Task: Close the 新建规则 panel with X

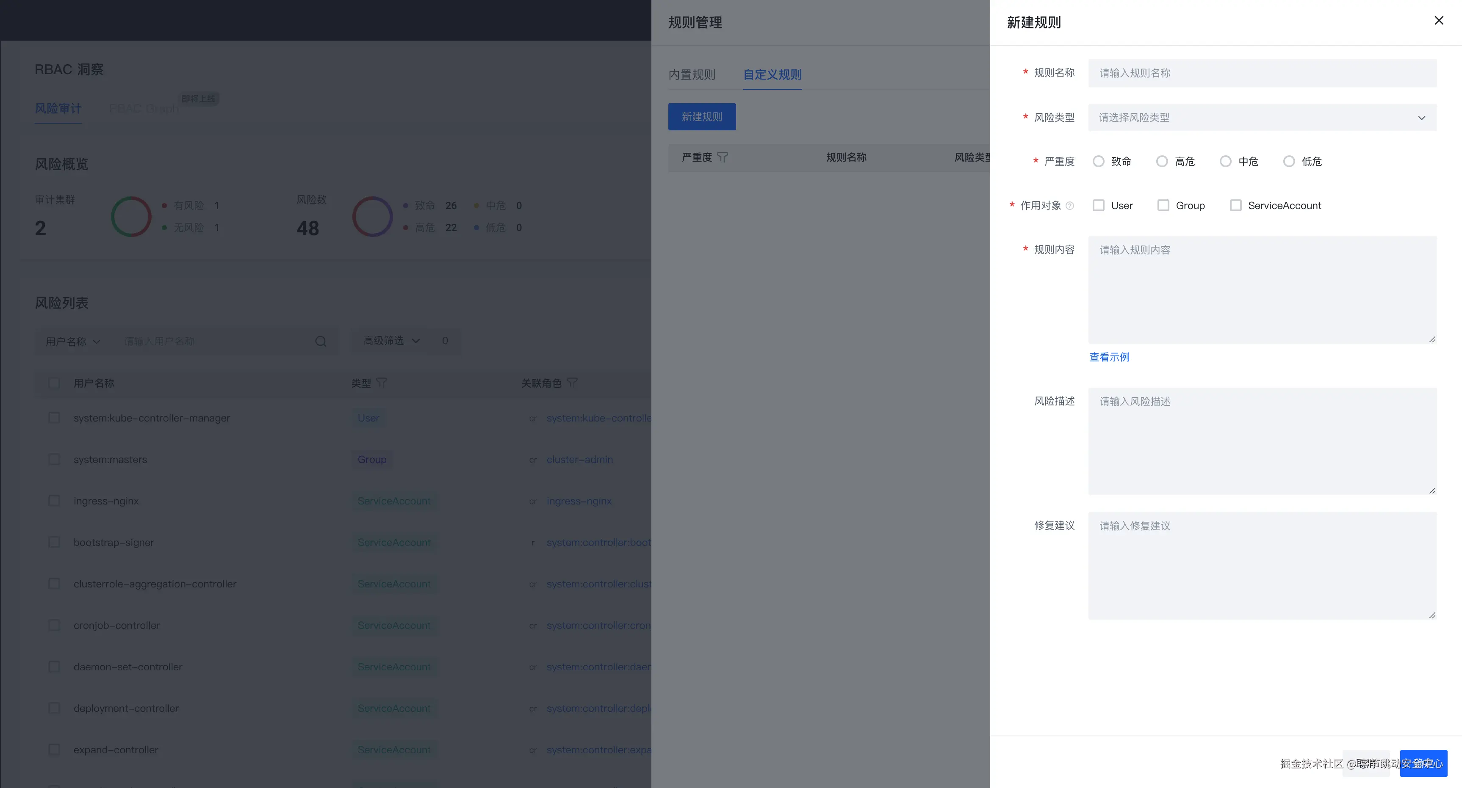Action: coord(1438,21)
